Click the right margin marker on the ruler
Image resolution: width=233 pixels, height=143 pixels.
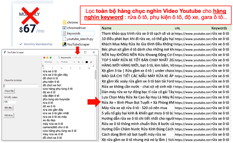pos(93,66)
